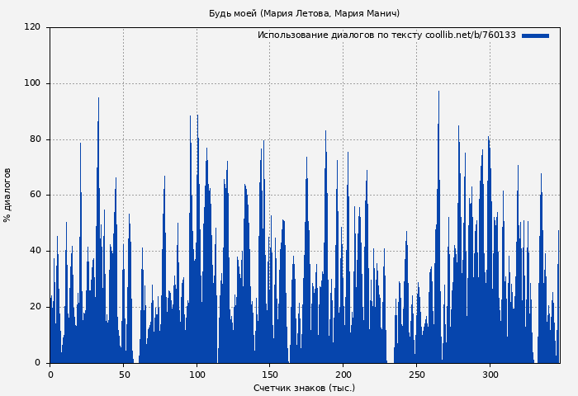The image size is (578, 396).
Task: Click the x-axis label "Счетчик знаков (тыс.)"
Action: click(304, 388)
